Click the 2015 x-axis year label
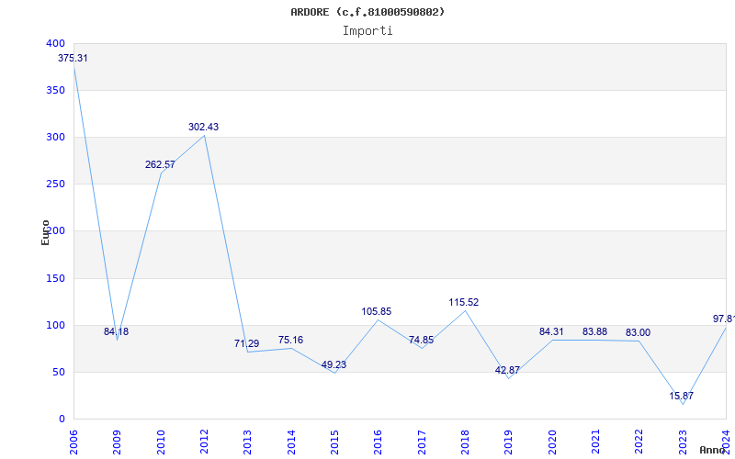The height and width of the screenshot is (459, 735). coord(334,442)
